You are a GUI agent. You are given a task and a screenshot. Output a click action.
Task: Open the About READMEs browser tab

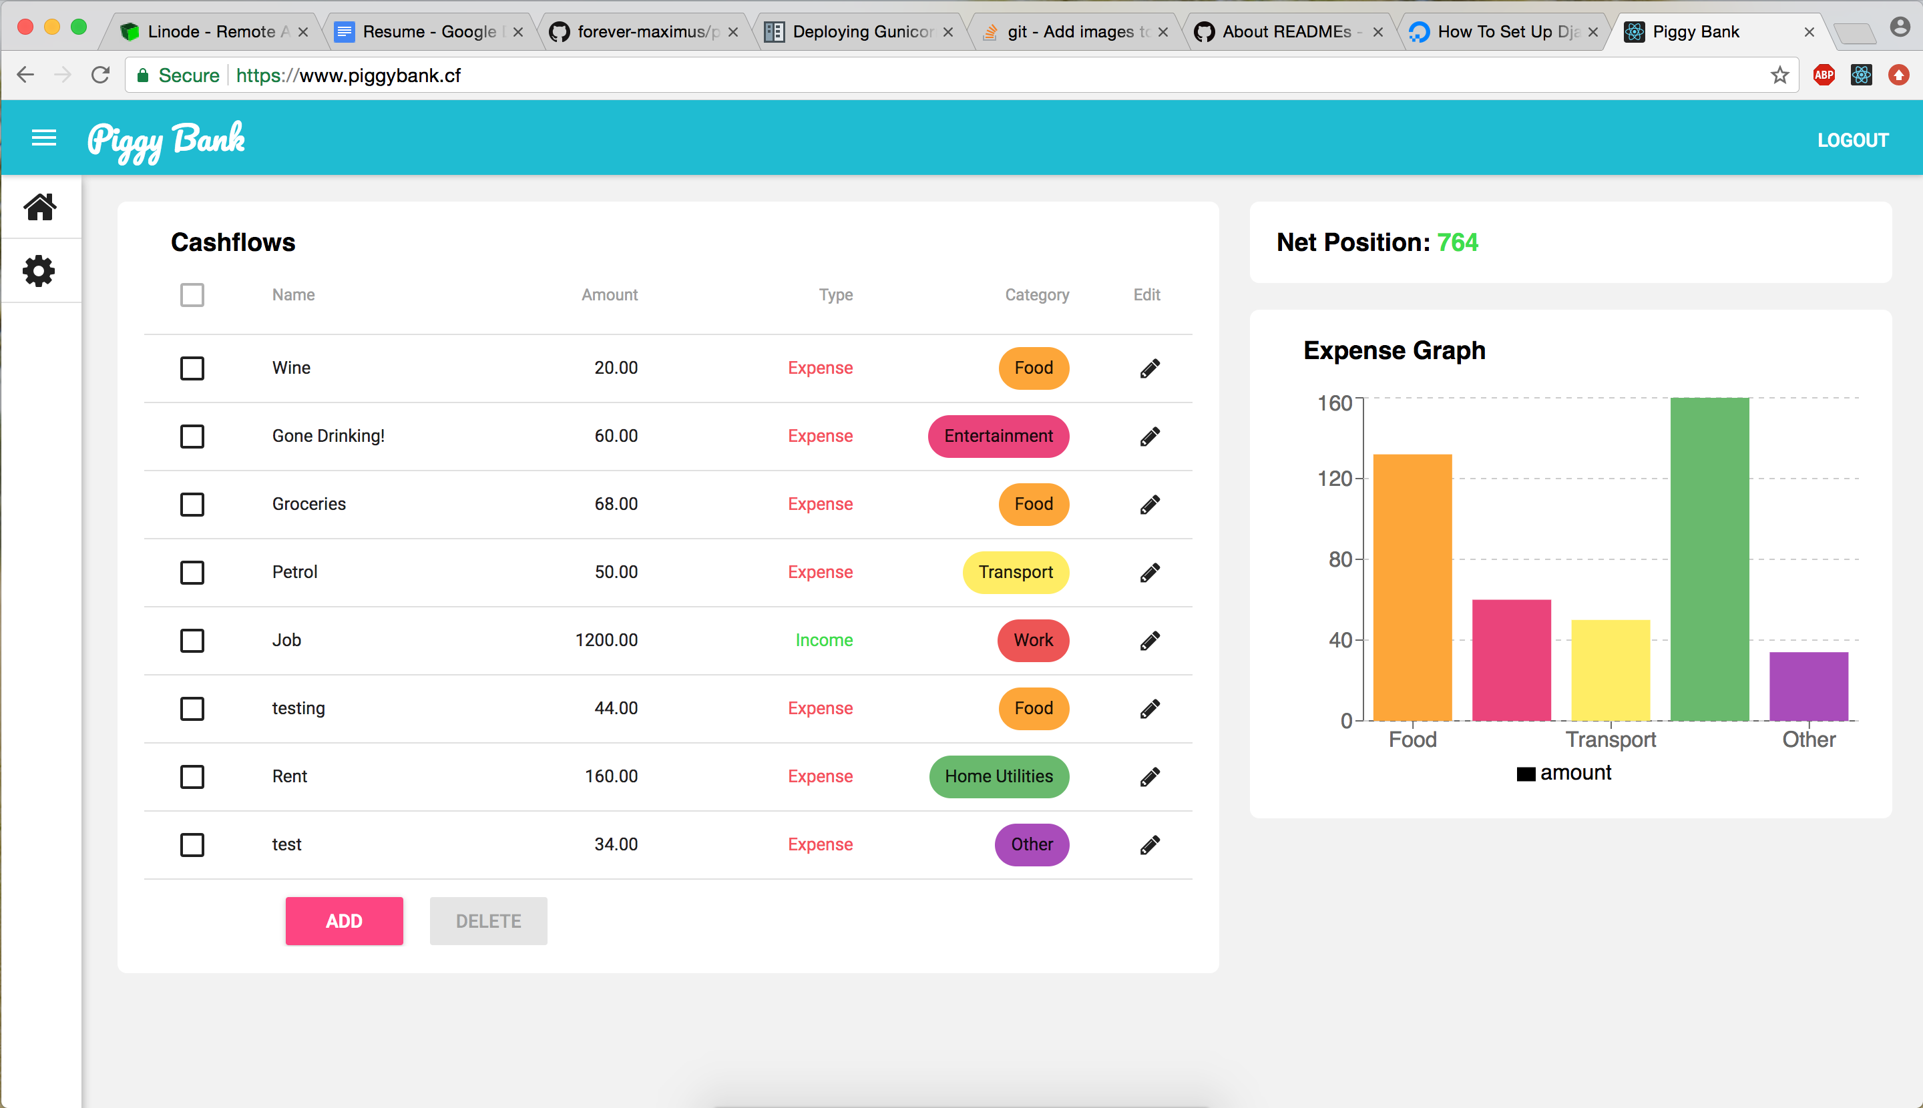pyautogui.click(x=1287, y=31)
